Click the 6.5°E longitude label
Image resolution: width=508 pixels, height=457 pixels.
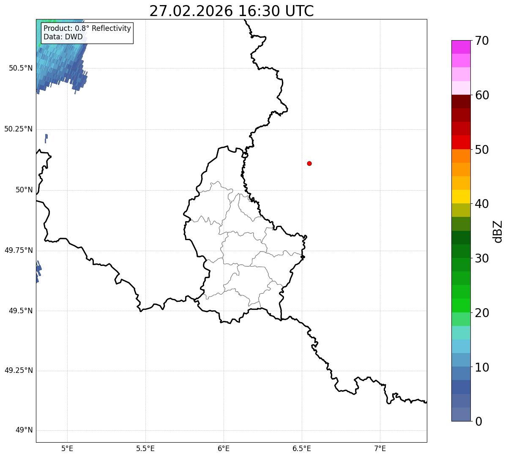(x=302, y=449)
